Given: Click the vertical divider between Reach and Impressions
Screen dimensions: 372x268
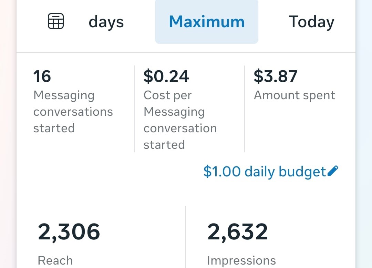Looking at the screenshot, I should click(x=185, y=237).
